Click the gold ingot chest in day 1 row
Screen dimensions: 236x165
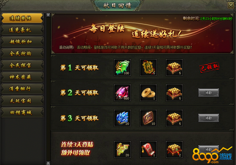174,67
